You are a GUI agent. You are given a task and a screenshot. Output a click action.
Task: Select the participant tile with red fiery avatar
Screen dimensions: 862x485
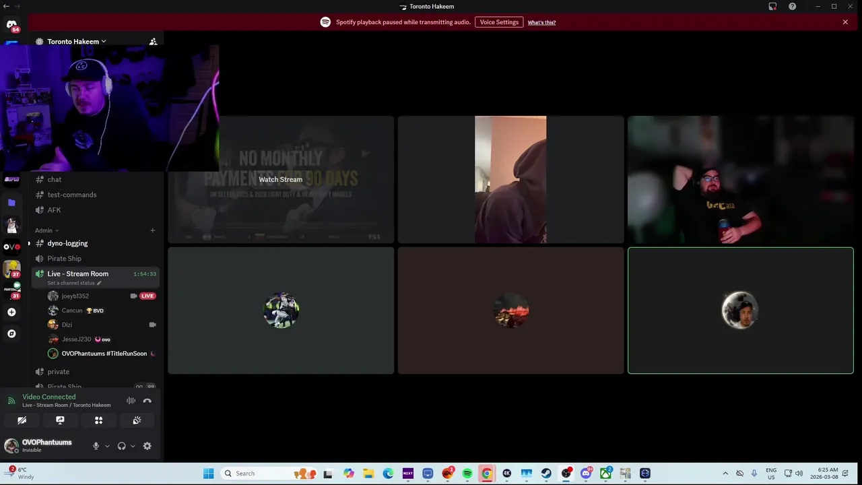point(510,311)
